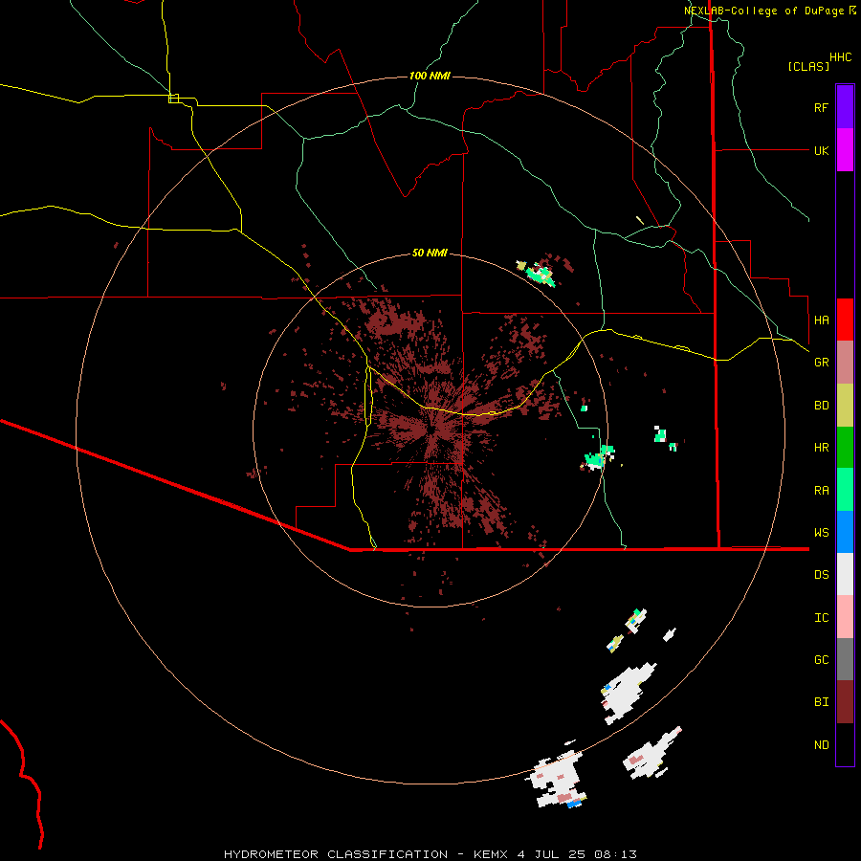Select the GC ground clutter gray swatch
Image resolution: width=861 pixels, height=861 pixels.
[x=845, y=659]
